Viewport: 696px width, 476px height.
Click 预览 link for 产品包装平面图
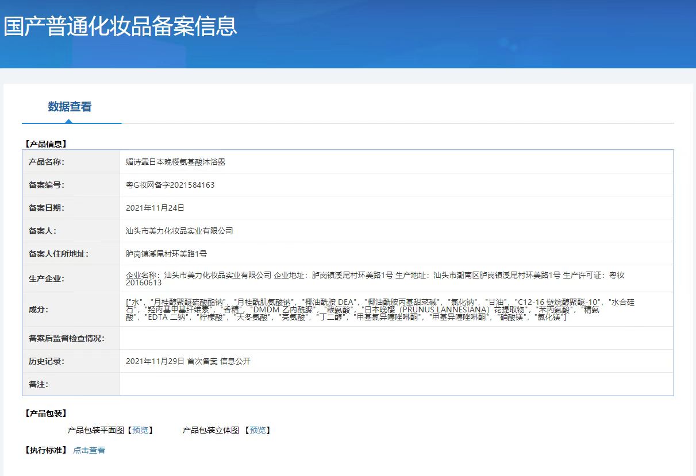coord(140,430)
